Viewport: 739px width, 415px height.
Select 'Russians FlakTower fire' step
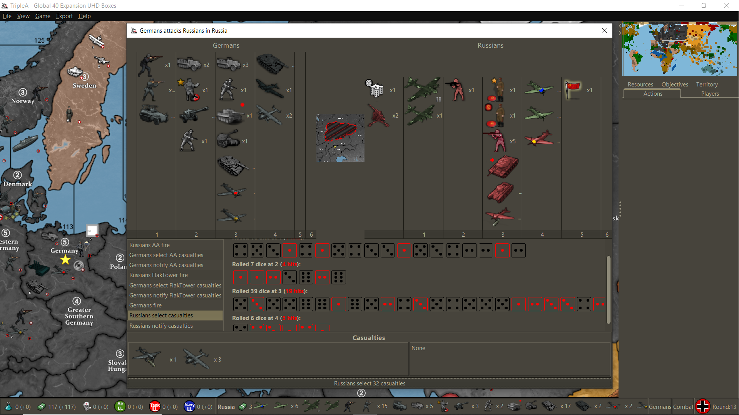click(x=175, y=275)
